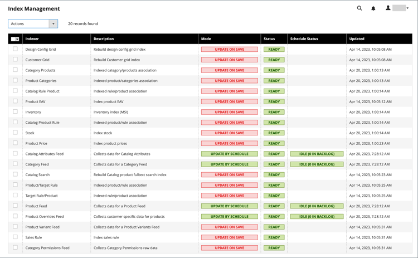Click 'Rebuild Catalog product fulltext search index' description
Image resolution: width=418 pixels, height=258 pixels.
130,175
